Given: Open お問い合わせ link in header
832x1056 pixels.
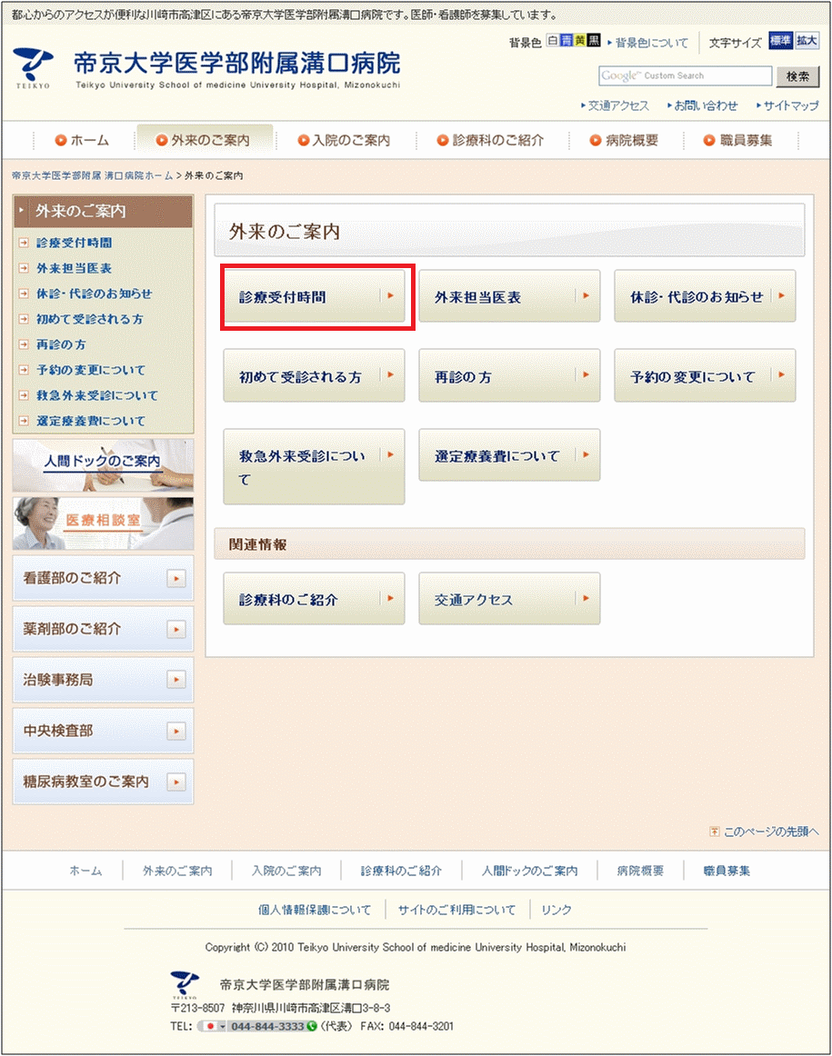Looking at the screenshot, I should pyautogui.click(x=706, y=105).
